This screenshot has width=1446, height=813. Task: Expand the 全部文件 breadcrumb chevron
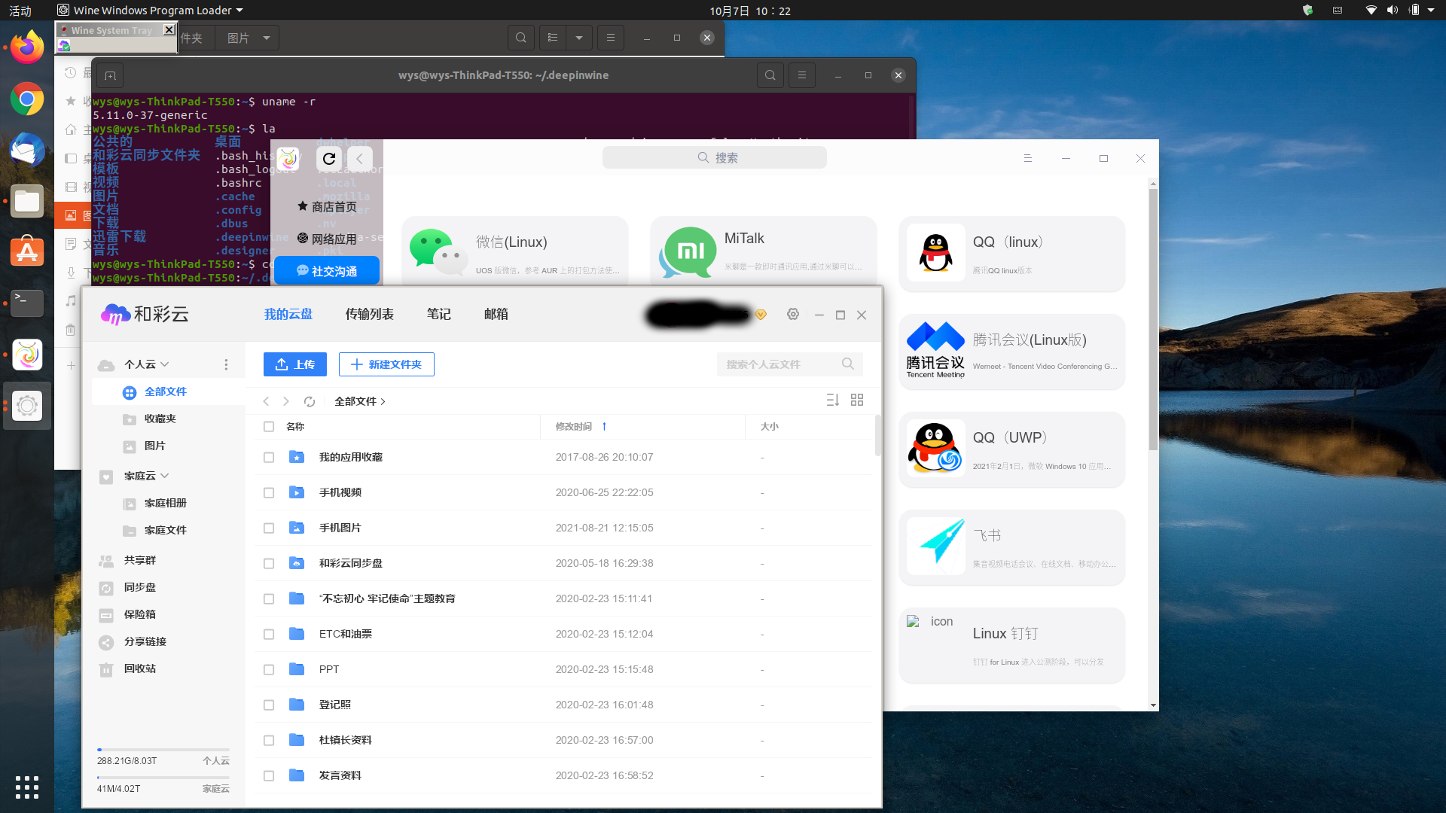point(383,402)
